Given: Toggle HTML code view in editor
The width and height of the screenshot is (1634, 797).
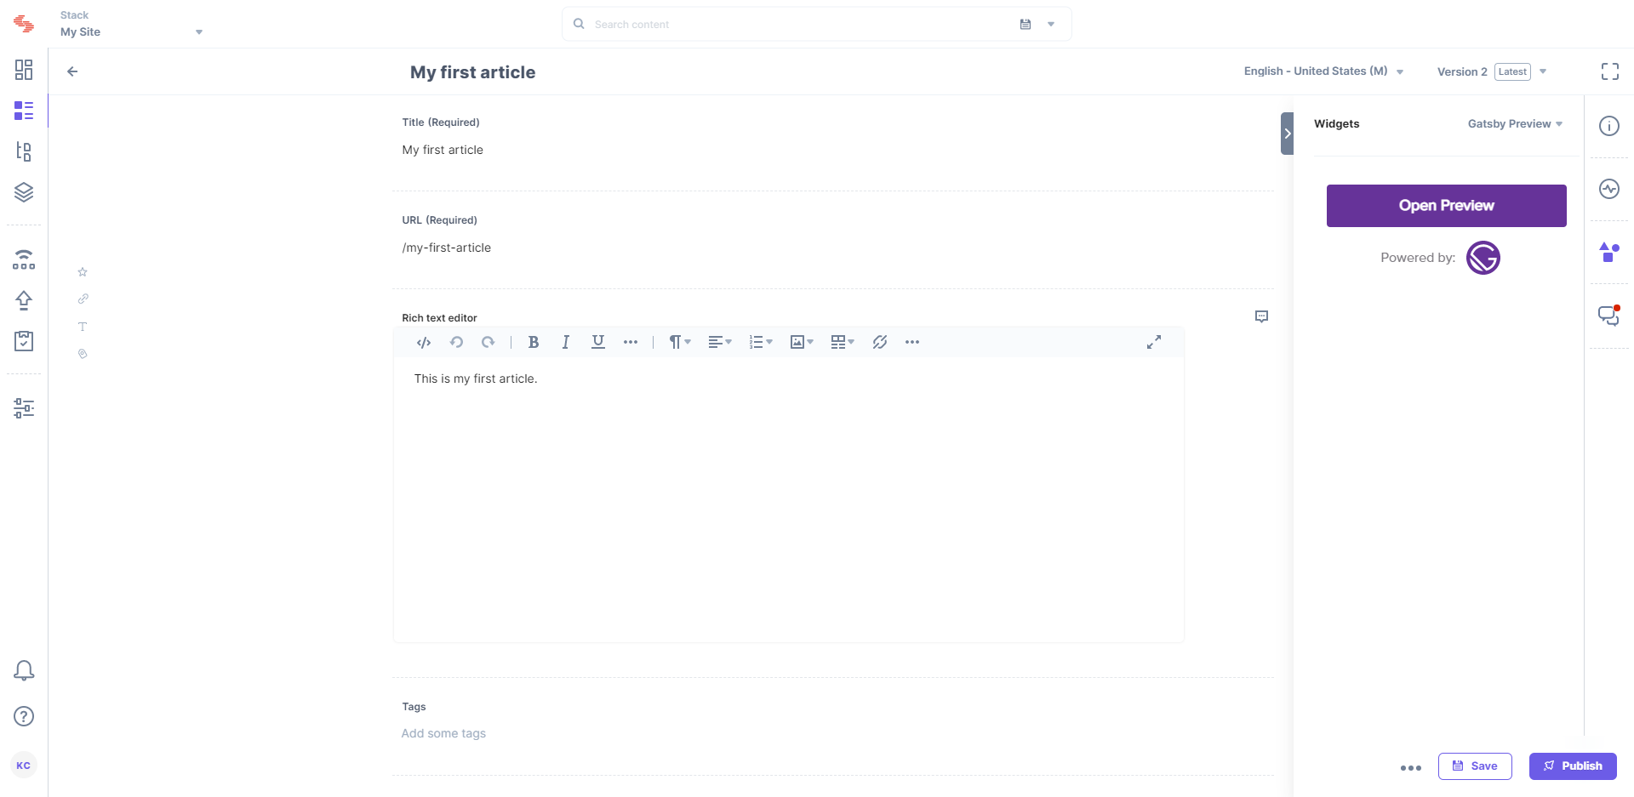Looking at the screenshot, I should pyautogui.click(x=424, y=342).
